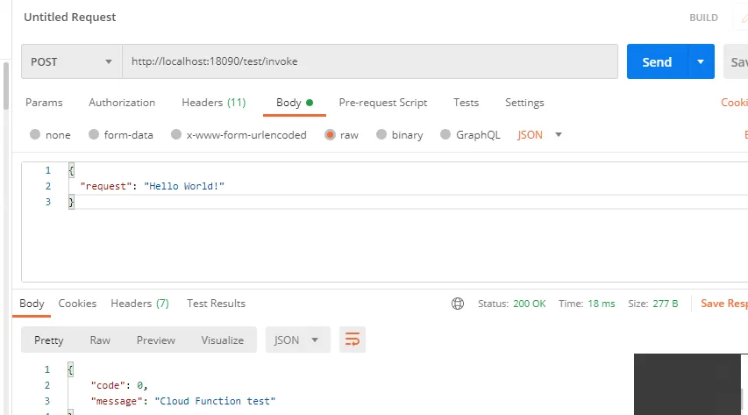Click the left sidebar vertical scrollbar
This screenshot has width=748, height=415.
[x=6, y=86]
